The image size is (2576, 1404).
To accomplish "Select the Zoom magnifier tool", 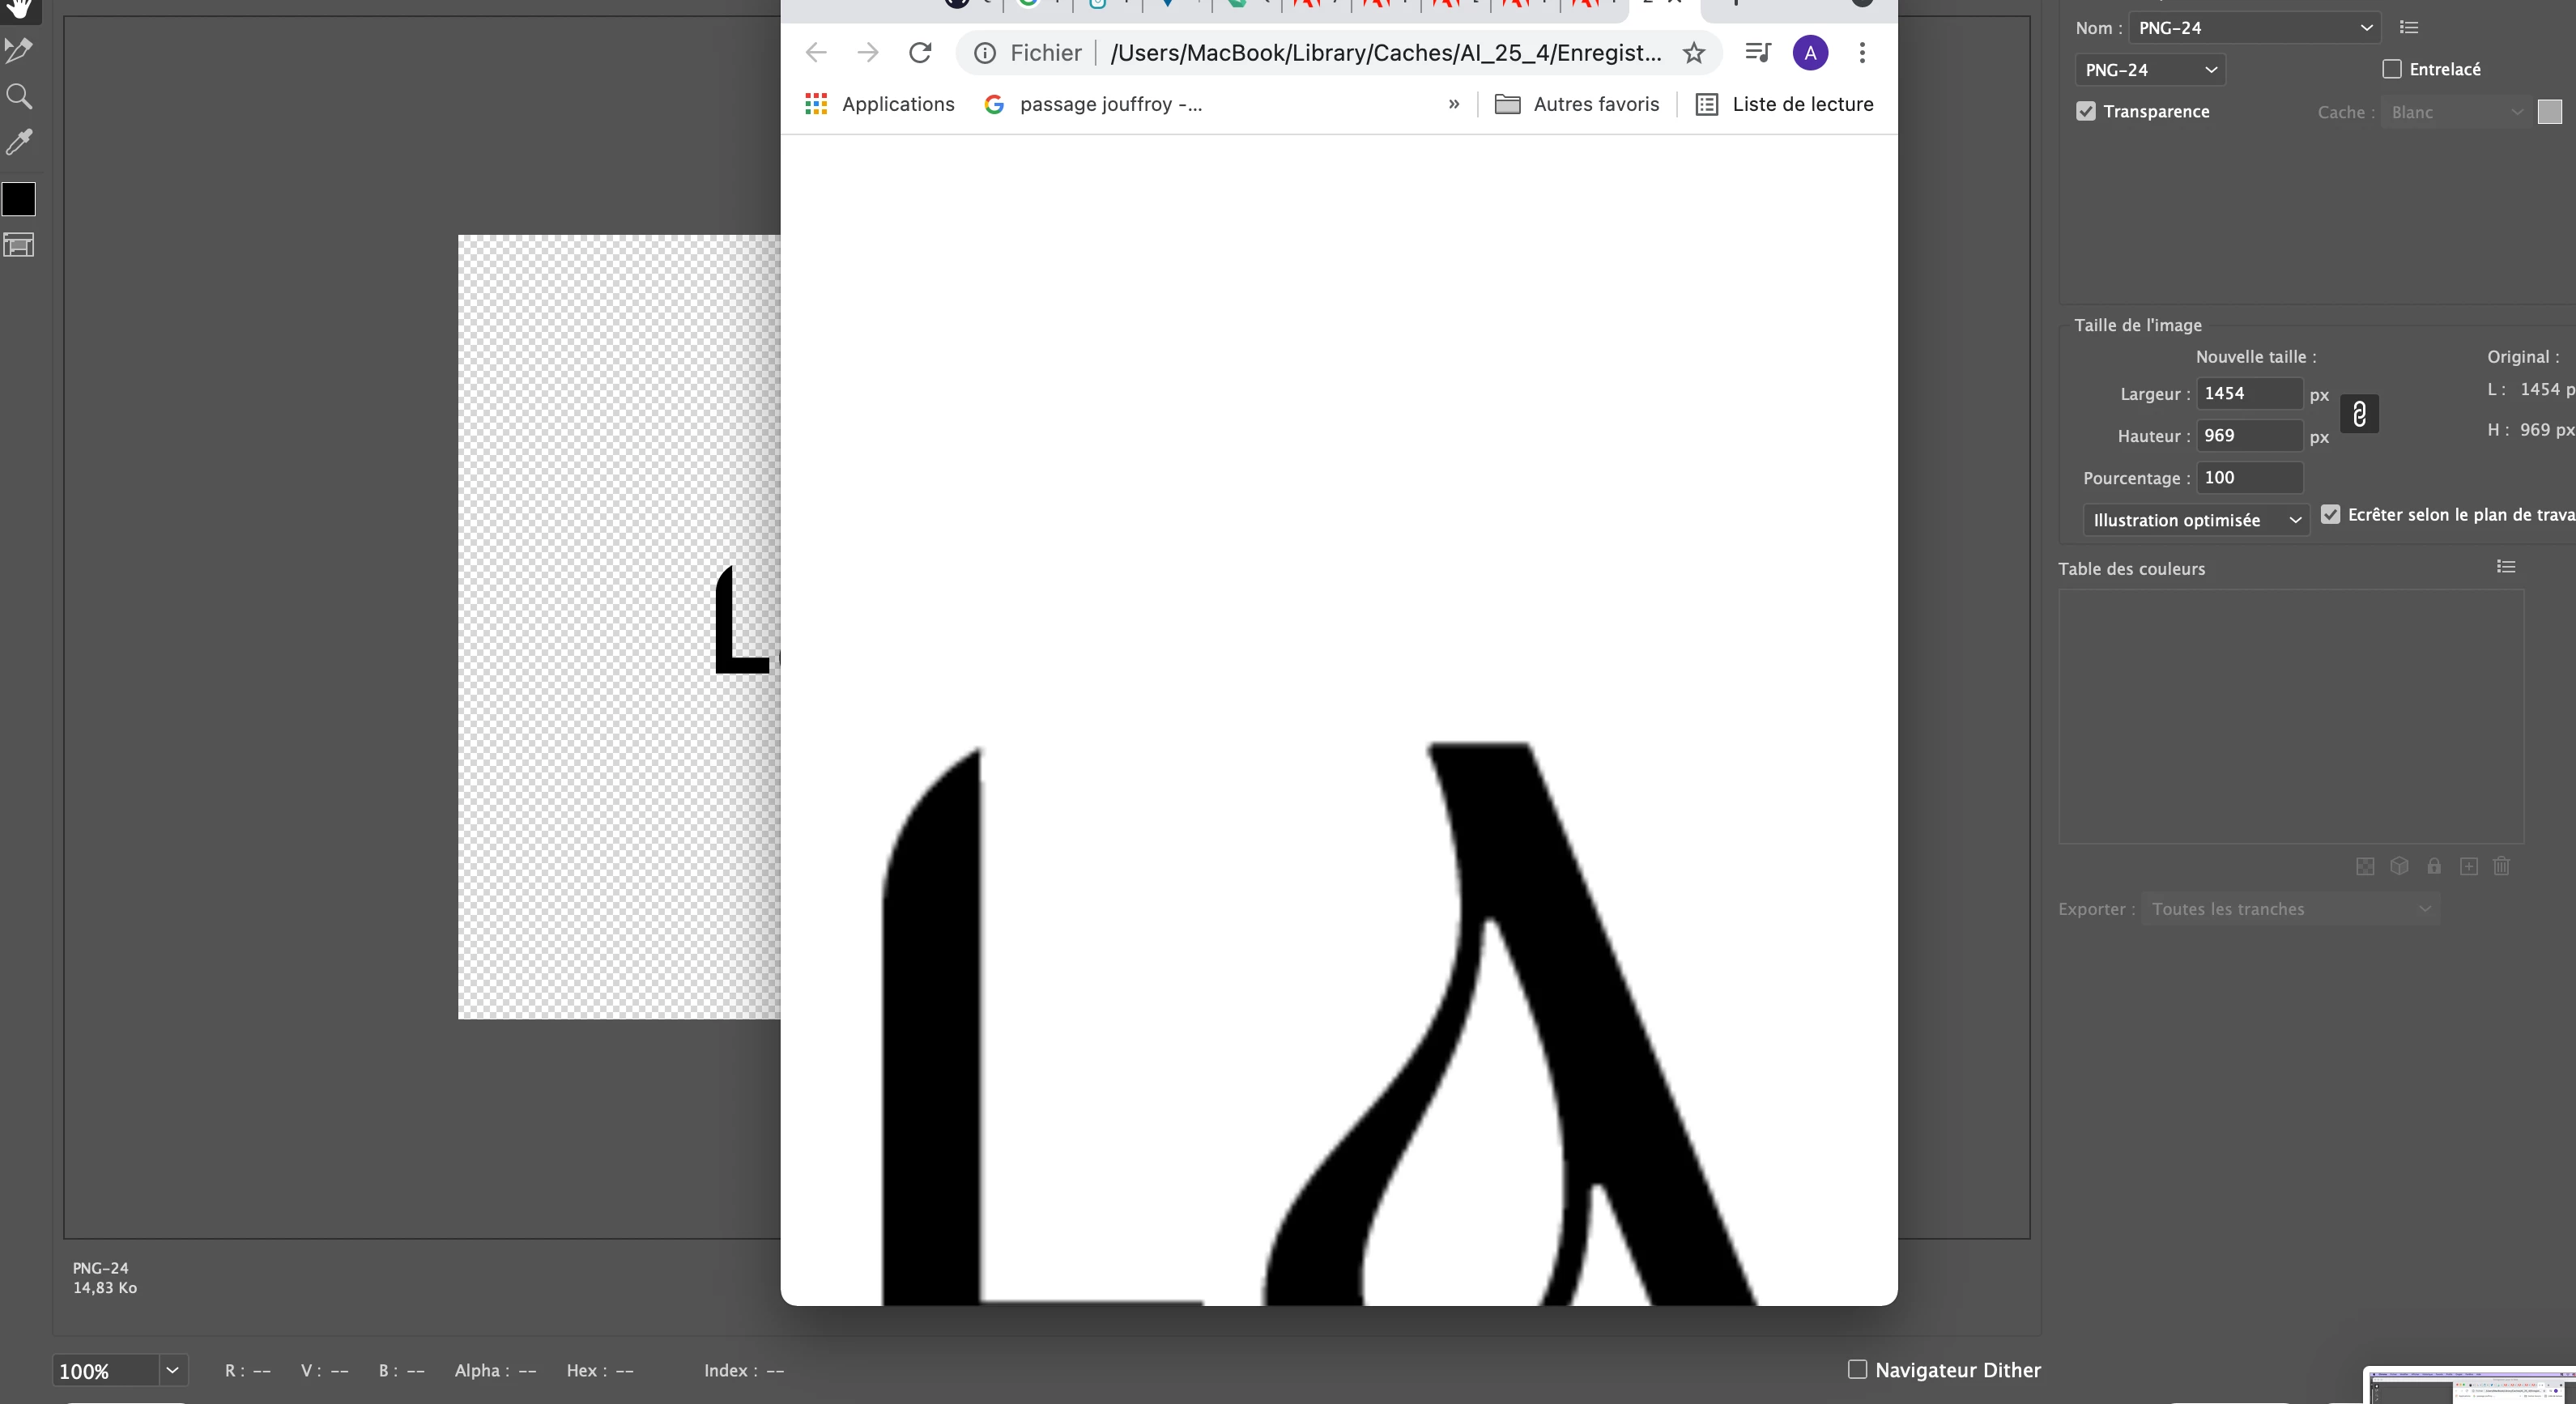I will coord(19,96).
